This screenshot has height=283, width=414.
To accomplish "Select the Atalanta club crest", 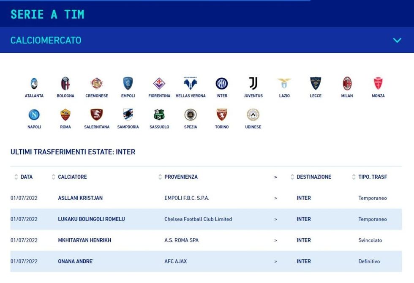I will [34, 84].
